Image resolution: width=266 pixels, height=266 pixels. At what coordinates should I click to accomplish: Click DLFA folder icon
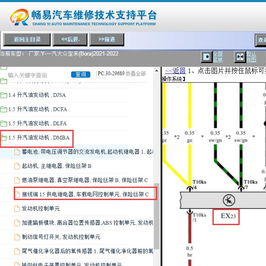click(4, 123)
